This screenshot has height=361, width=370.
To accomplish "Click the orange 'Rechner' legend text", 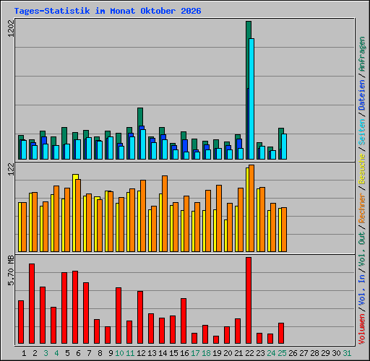I will tap(362, 208).
